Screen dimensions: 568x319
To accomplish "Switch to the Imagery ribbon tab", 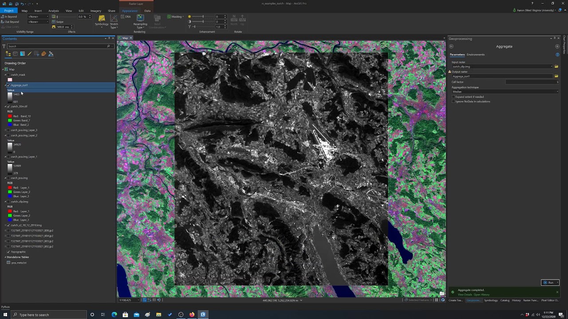I will coord(95,11).
